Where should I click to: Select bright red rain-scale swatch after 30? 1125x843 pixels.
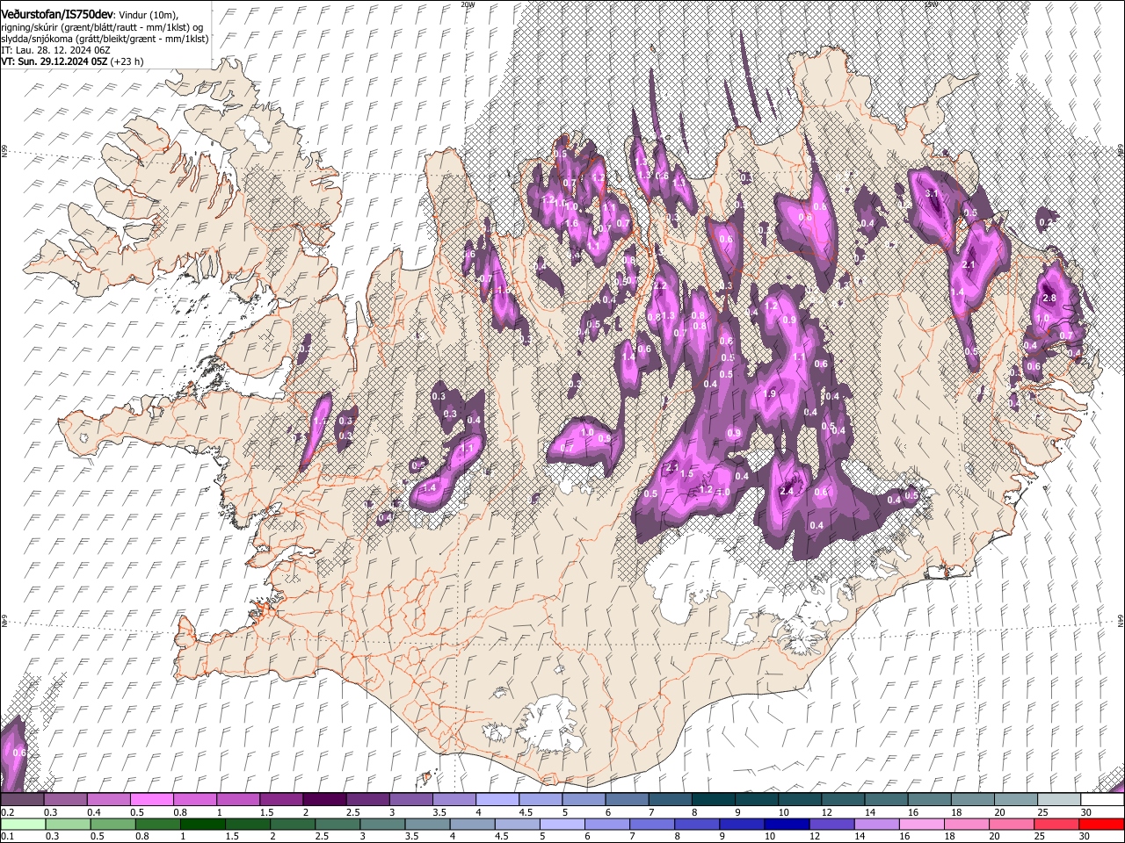[x=1101, y=824]
